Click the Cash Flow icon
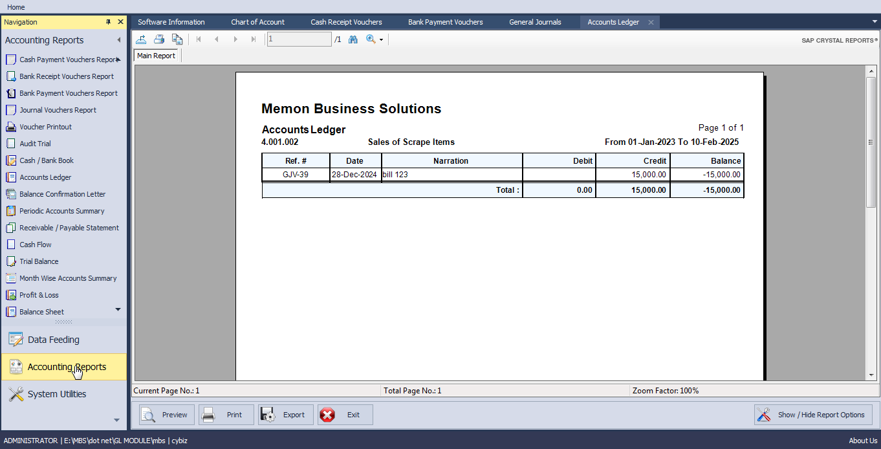This screenshot has width=881, height=449. coord(10,245)
